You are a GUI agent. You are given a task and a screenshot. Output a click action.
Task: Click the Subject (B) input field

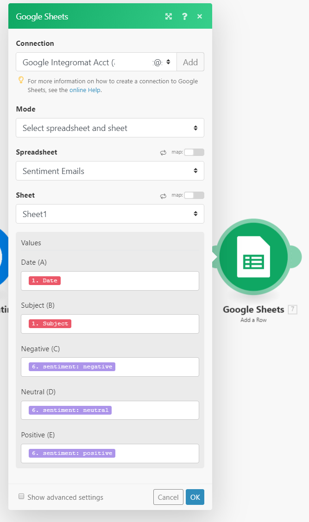110,324
